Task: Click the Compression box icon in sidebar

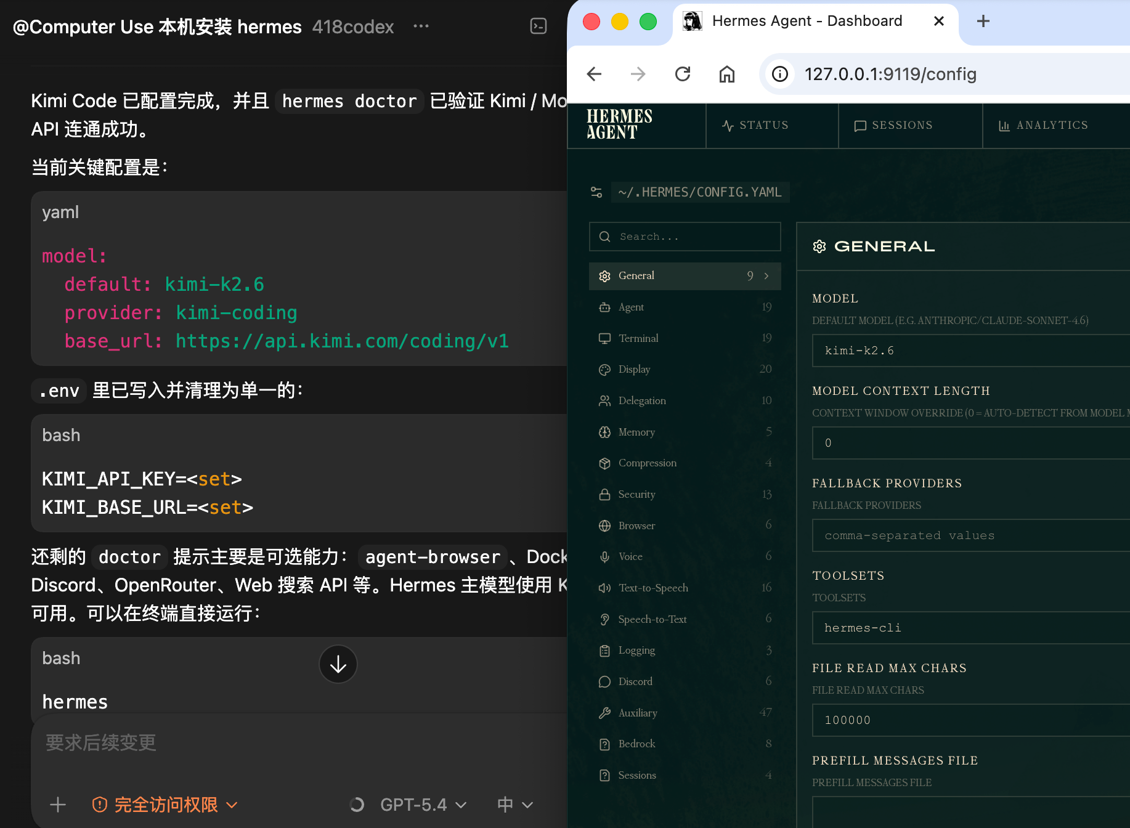Action: pos(604,463)
